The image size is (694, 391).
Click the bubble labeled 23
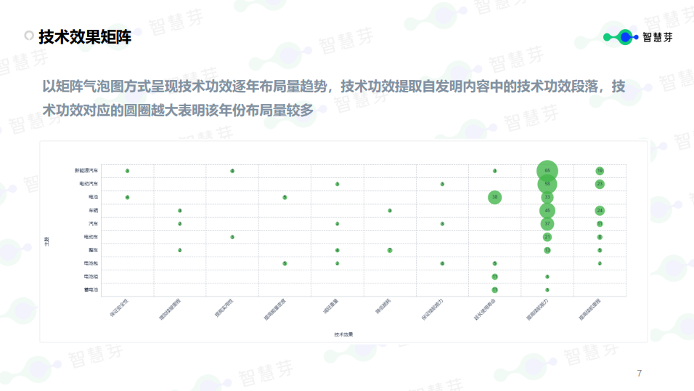click(x=600, y=184)
